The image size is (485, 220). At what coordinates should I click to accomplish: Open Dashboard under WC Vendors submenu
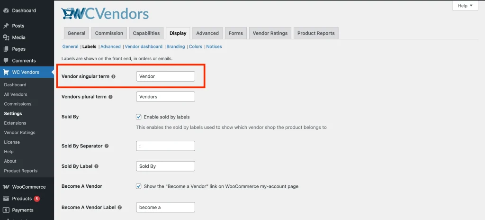15,84
